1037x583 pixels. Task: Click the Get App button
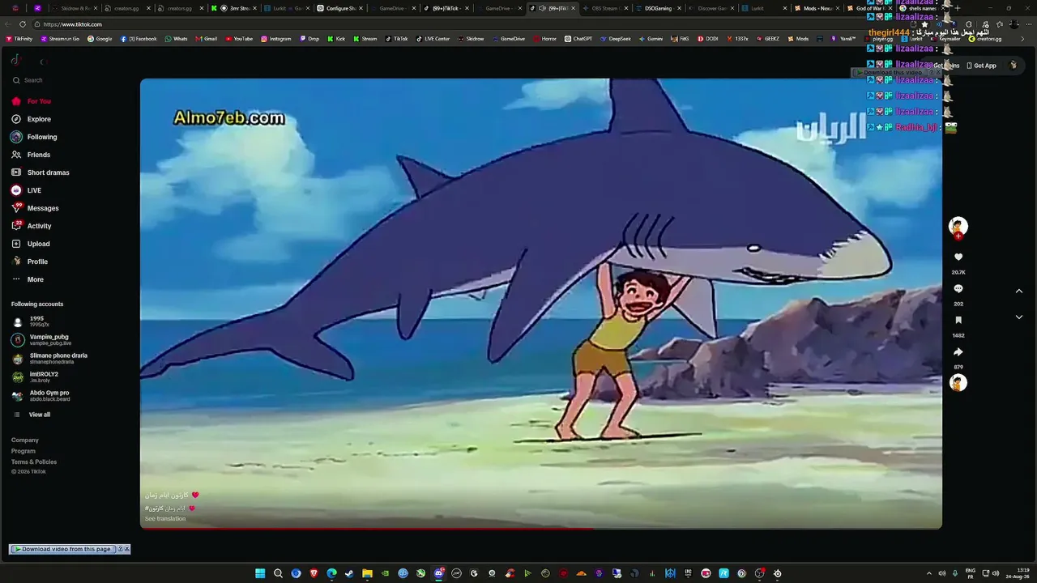coord(981,66)
